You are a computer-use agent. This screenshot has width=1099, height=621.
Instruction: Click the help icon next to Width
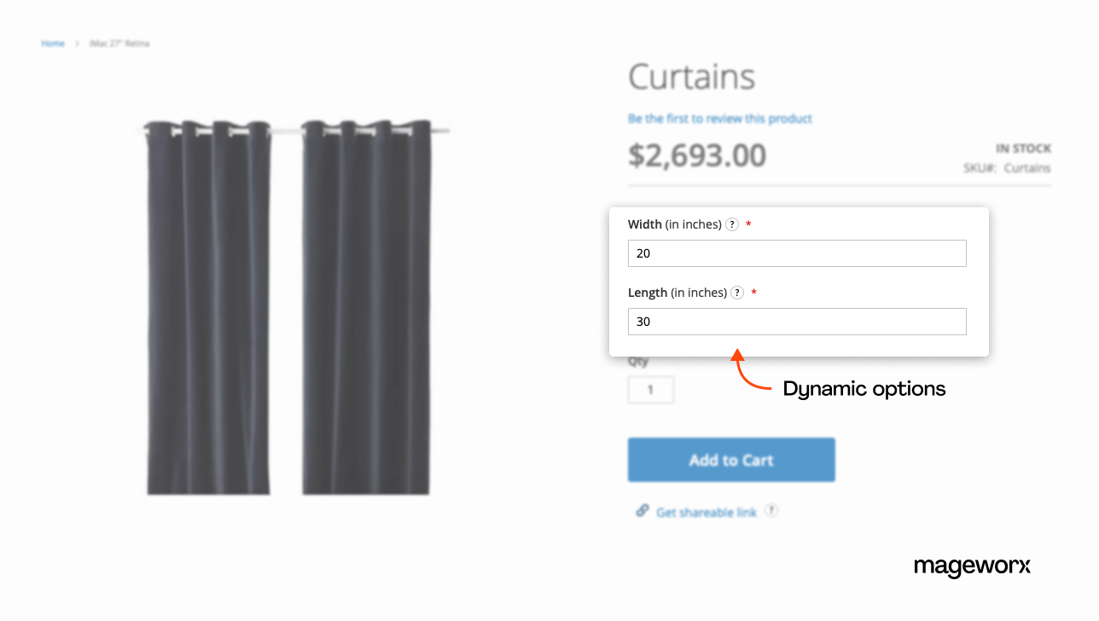731,224
